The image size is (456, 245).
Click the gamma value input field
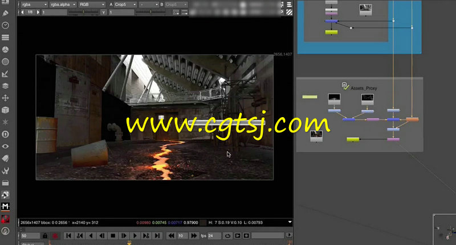pyautogui.click(x=121, y=12)
